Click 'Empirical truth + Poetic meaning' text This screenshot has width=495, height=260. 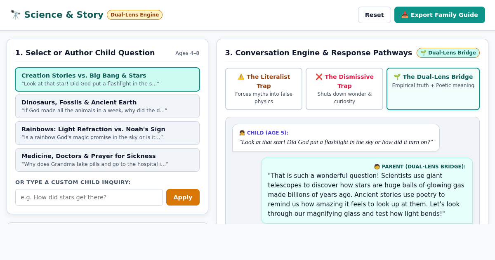(433, 85)
